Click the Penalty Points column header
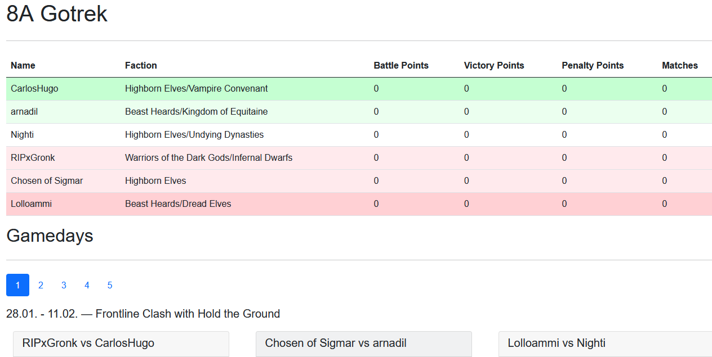 pos(593,66)
